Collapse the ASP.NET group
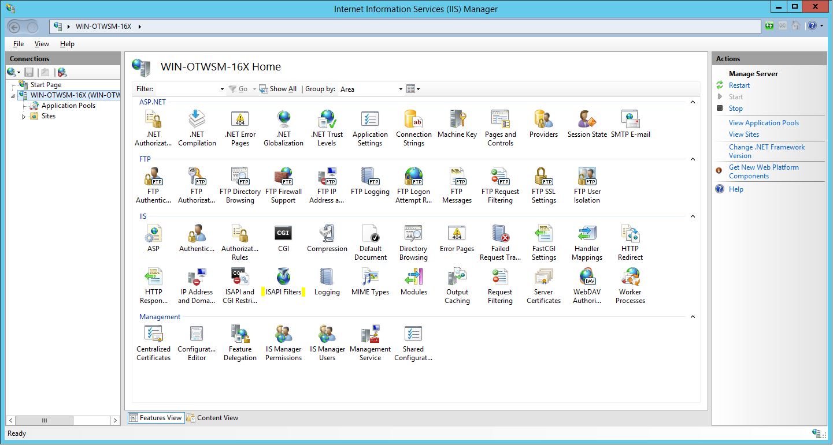Viewport: 833px width, 445px height. click(x=693, y=102)
